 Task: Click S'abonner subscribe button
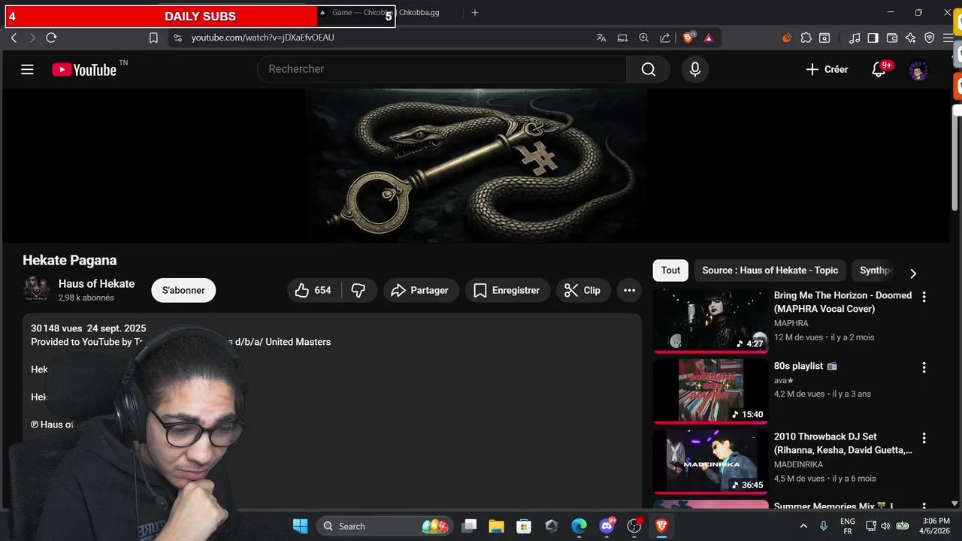[183, 290]
